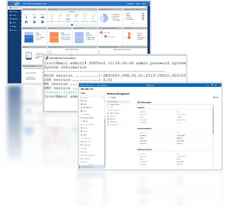
Task: Click the Rooms house icon in the hierarchy summary
Action: click(x=26, y=22)
